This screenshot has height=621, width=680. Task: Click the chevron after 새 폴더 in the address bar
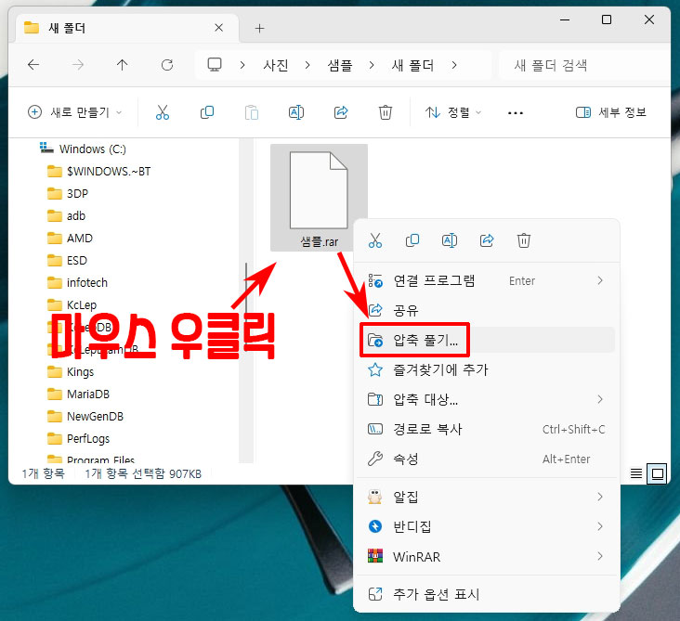pyautogui.click(x=454, y=65)
